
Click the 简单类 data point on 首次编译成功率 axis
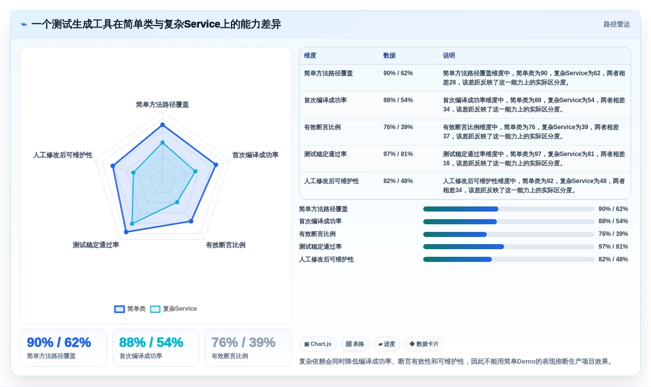point(216,164)
